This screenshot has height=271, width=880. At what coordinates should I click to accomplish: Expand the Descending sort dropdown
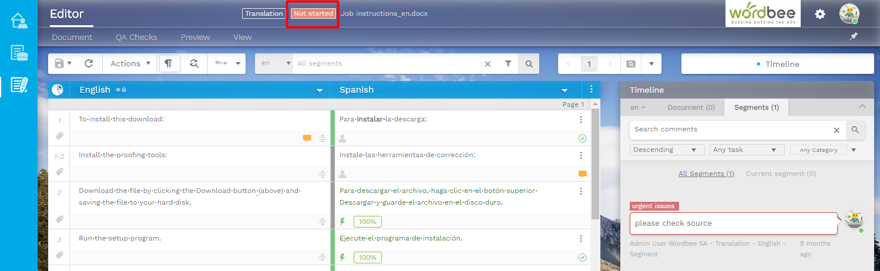[x=667, y=150]
